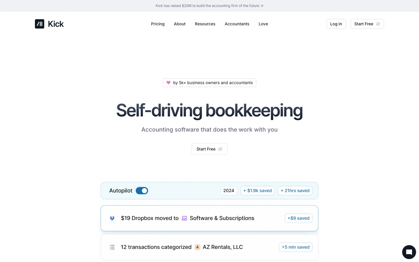Image resolution: width=419 pixels, height=262 pixels.
Task: Click the arrow icon in announcement banner
Action: point(262,6)
